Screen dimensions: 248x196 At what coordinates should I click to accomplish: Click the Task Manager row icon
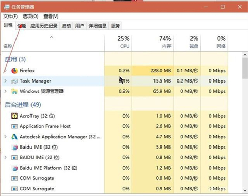14,81
